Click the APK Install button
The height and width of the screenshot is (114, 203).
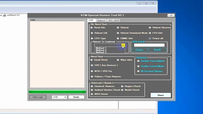point(157,50)
